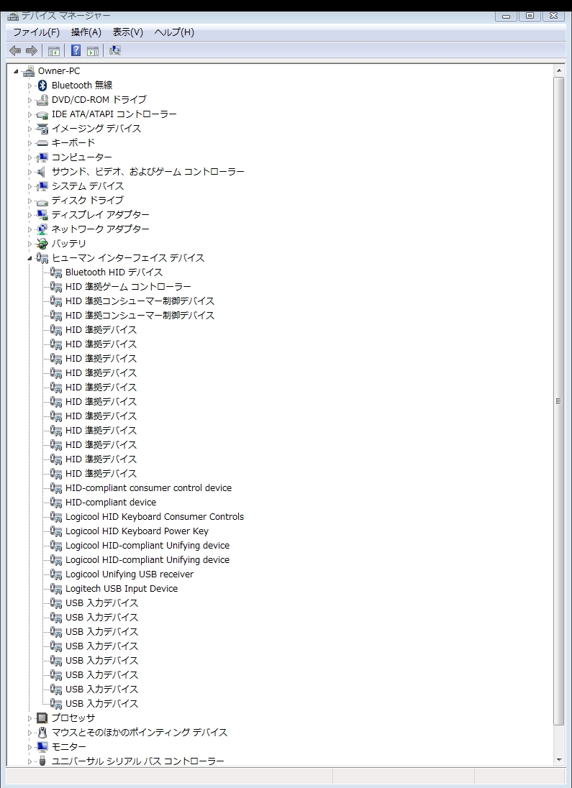572x788 pixels.
Task: Click the Logicool Unifying USB receiver icon
Action: (56, 574)
